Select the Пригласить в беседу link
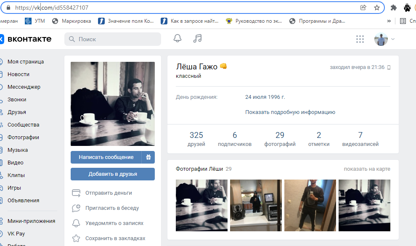 pos(112,208)
